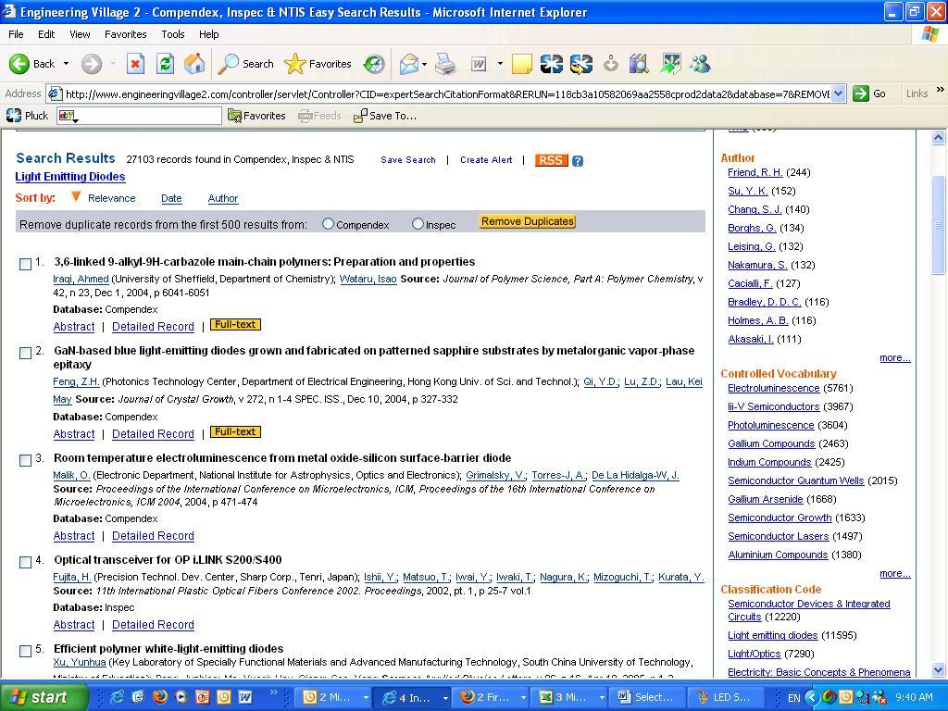Screen dimensions: 948x711
Task: Open the Back button history dropdown arrow
Action: 66,64
